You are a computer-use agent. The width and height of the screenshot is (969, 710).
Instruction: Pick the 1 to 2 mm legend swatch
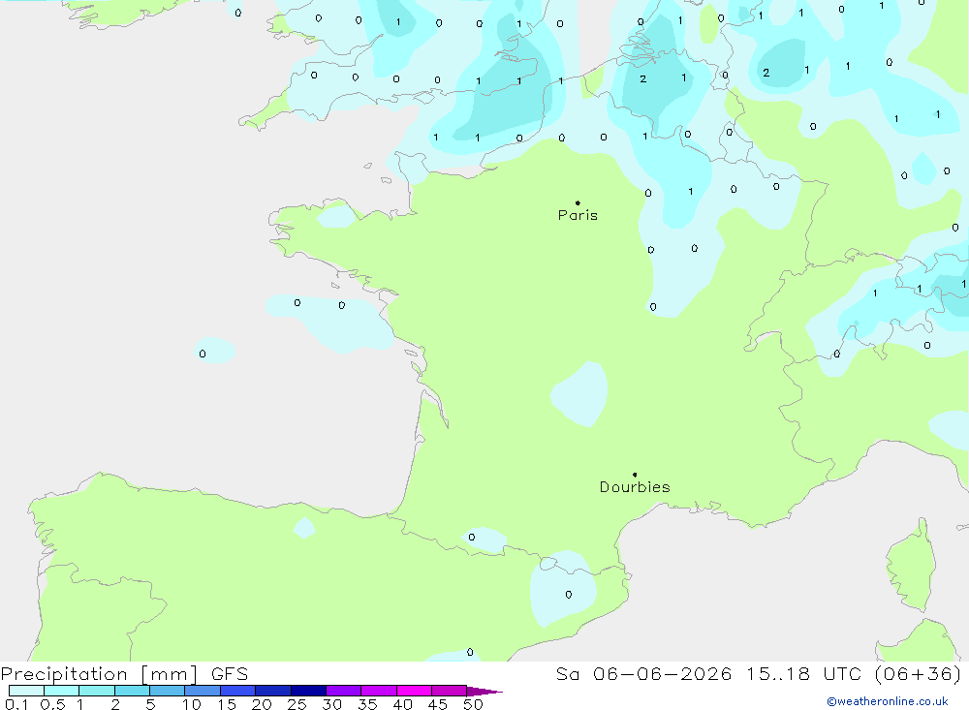[97, 691]
